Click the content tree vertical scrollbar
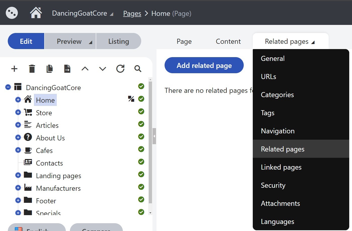Screen dimensions: 352x231 (x=150, y=142)
